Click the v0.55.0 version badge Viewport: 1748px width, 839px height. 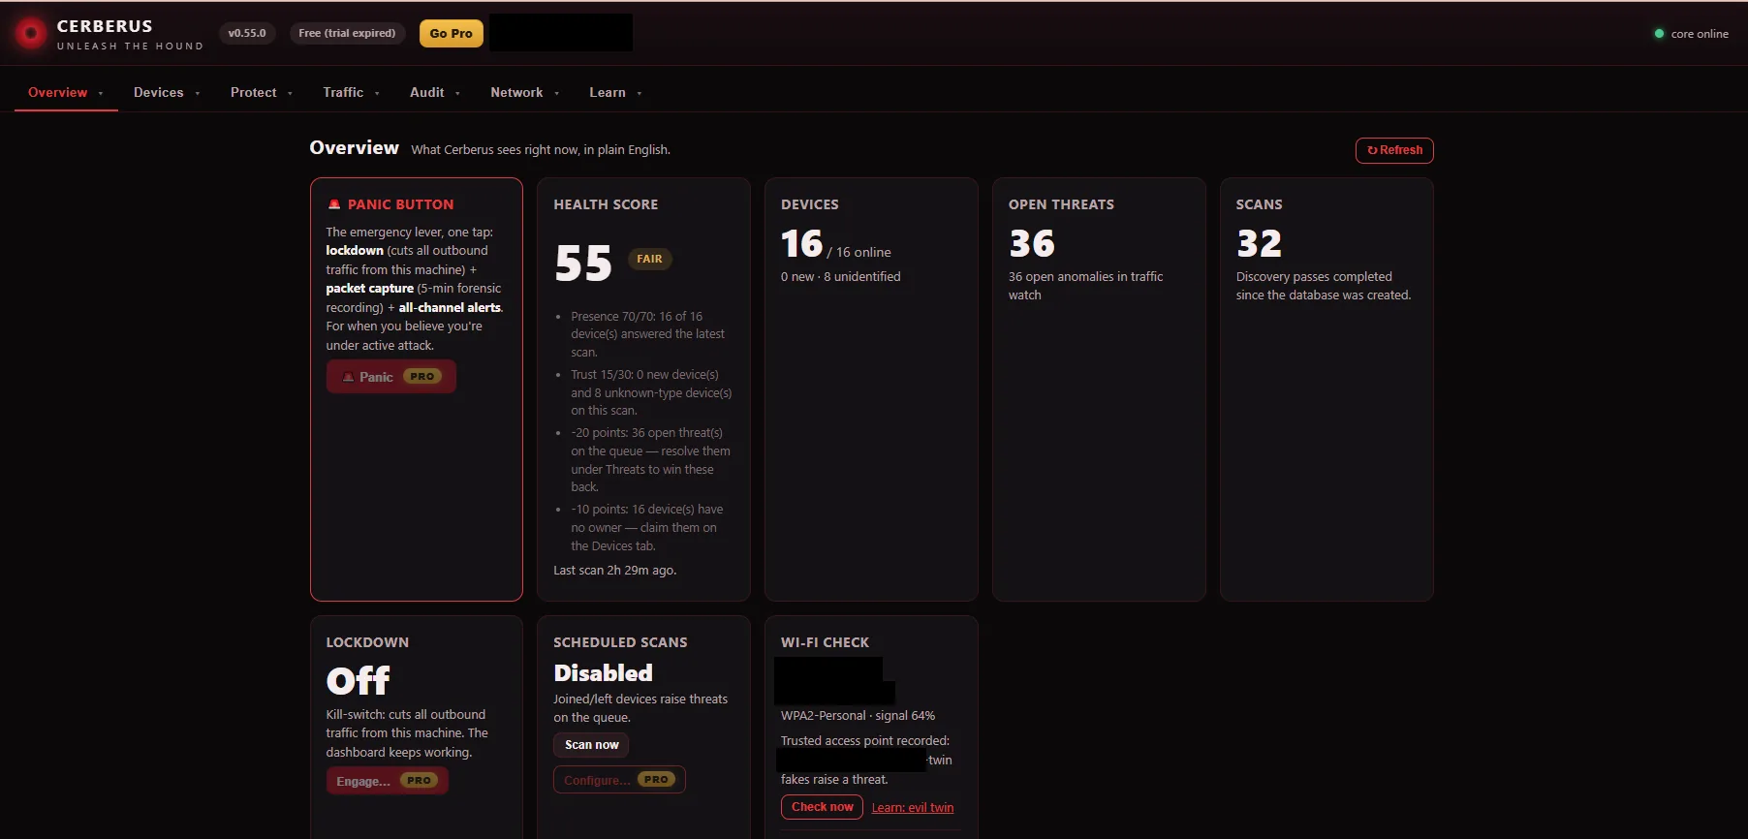(247, 33)
